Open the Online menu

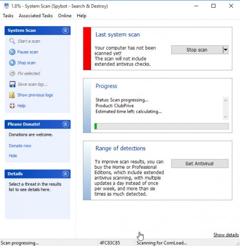tap(65, 16)
